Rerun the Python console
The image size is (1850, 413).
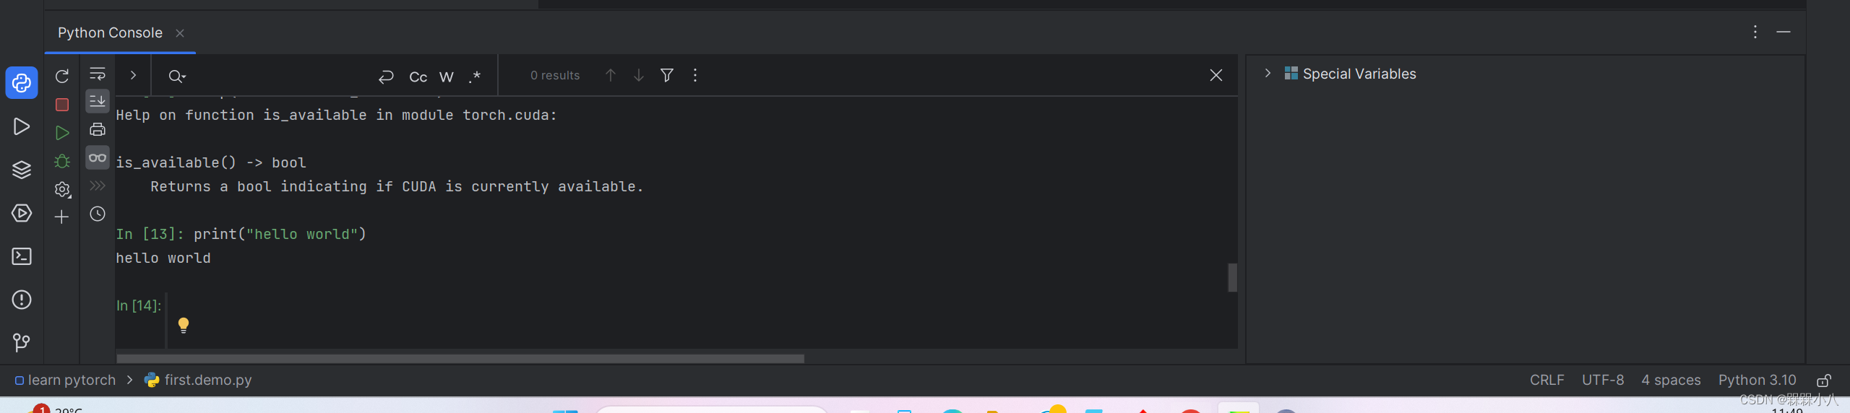(x=62, y=76)
